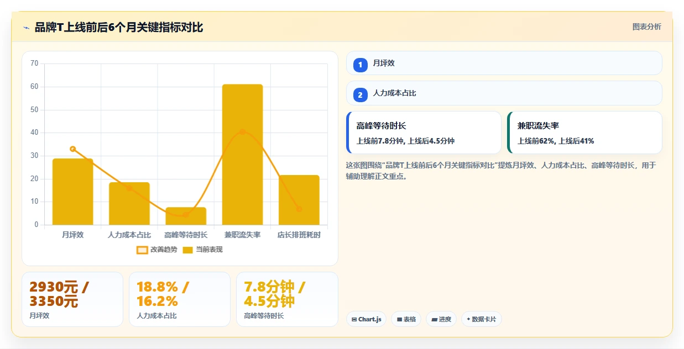Click the 兼职流失率 bar in chart
This screenshot has height=349, width=684.
pos(242,155)
